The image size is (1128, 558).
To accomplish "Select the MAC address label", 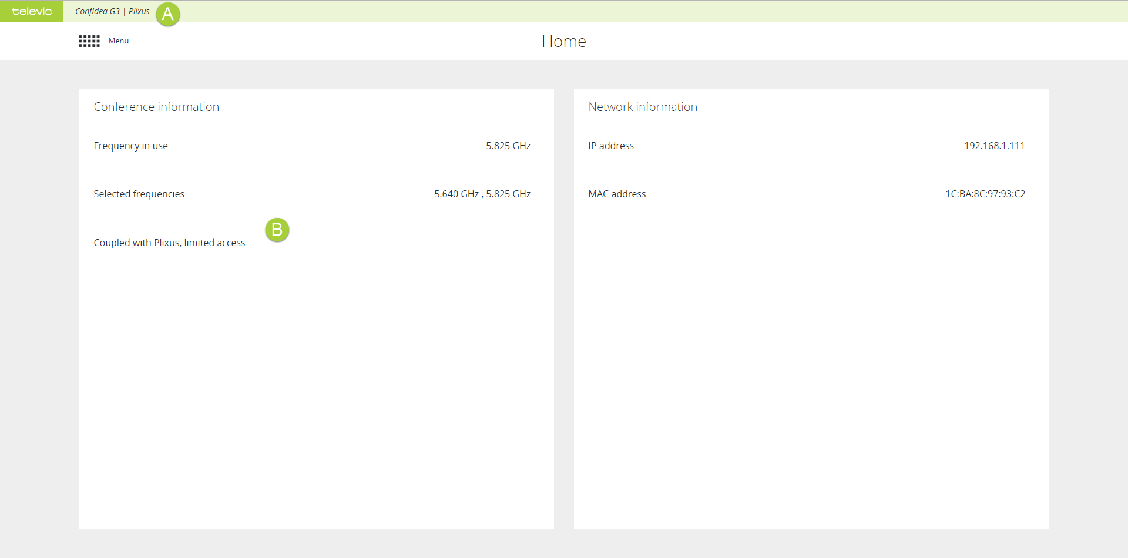I will point(617,194).
